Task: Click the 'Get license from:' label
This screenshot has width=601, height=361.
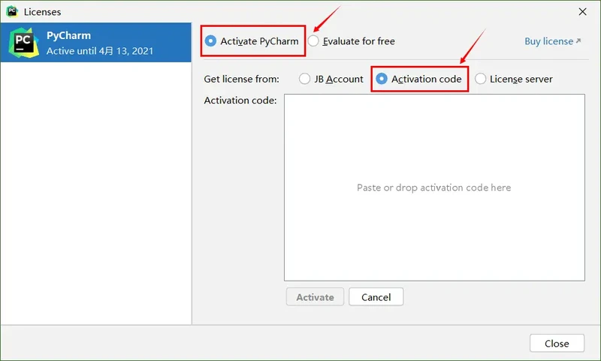Action: pos(242,79)
